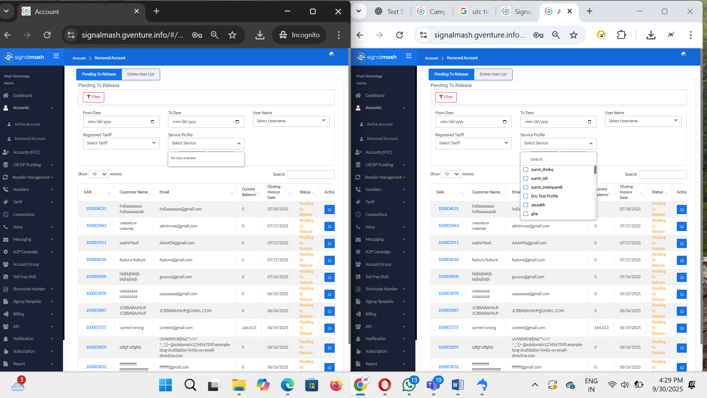Click bookmark star in Incognito window toolbar
707x398 pixels.
point(232,35)
